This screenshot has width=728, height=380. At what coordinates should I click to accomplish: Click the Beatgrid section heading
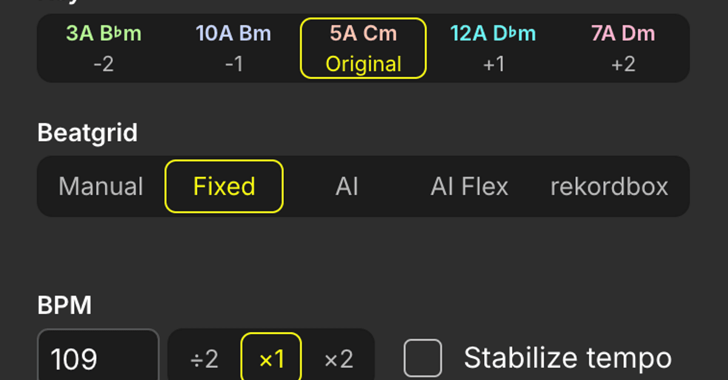tap(87, 133)
